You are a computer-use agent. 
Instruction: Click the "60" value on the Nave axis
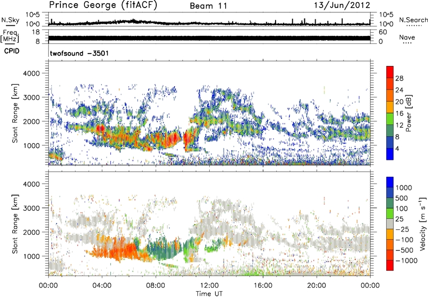(383, 32)
